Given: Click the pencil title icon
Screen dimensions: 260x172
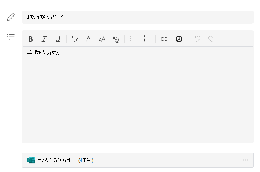Looking at the screenshot, I should click(x=11, y=17).
